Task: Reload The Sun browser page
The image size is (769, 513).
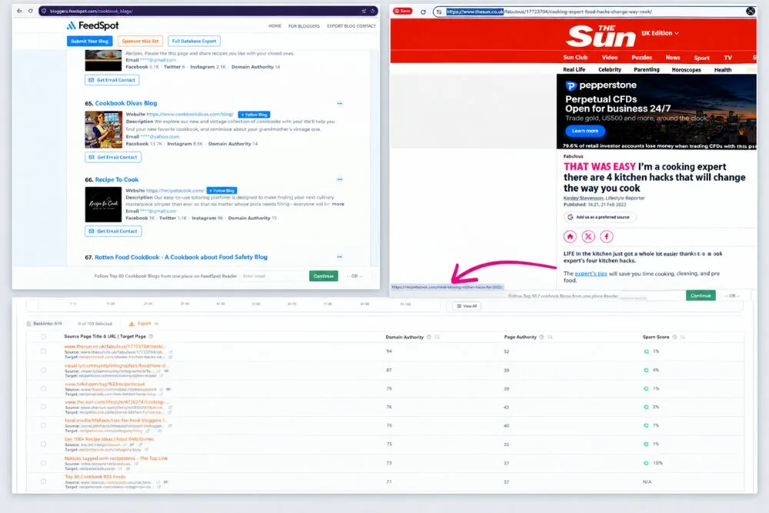Action: (x=423, y=12)
